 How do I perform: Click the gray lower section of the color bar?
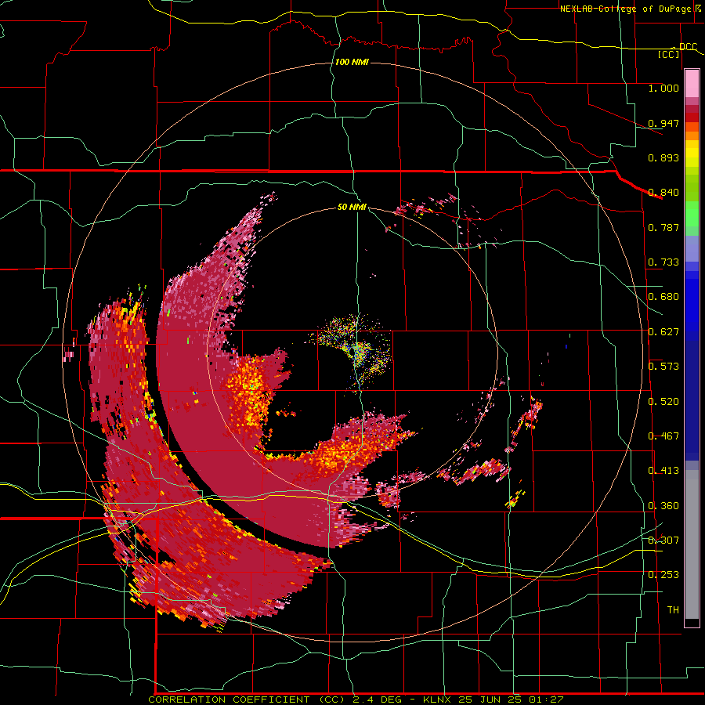692,544
